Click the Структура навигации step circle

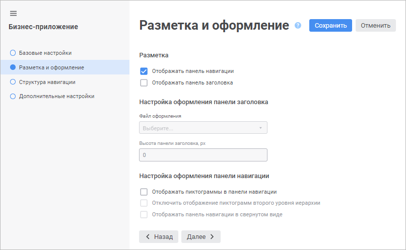(x=13, y=81)
